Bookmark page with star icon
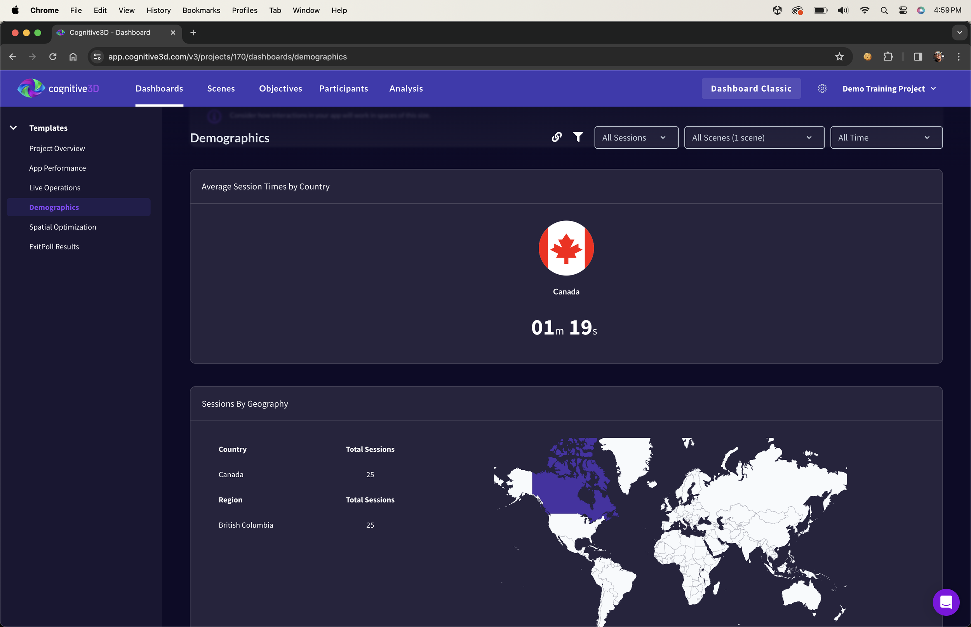Screen dimensions: 971x627 [839, 57]
